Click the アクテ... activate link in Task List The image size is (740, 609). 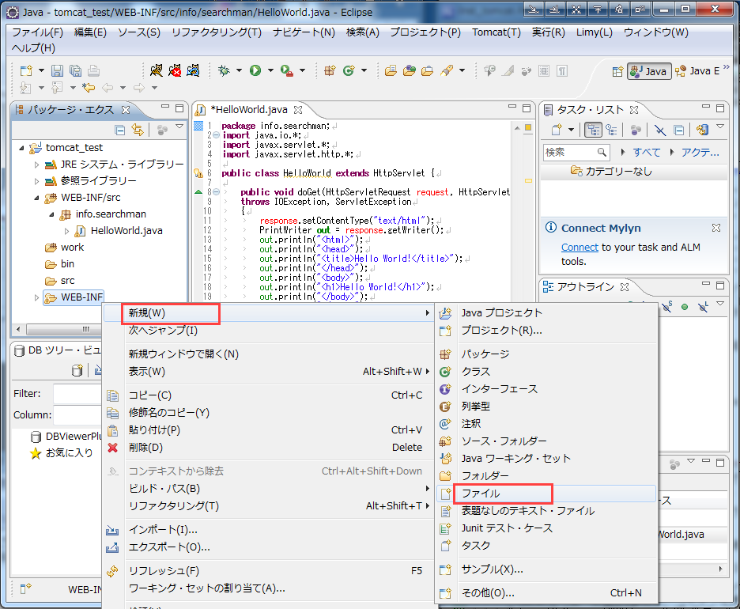point(700,153)
